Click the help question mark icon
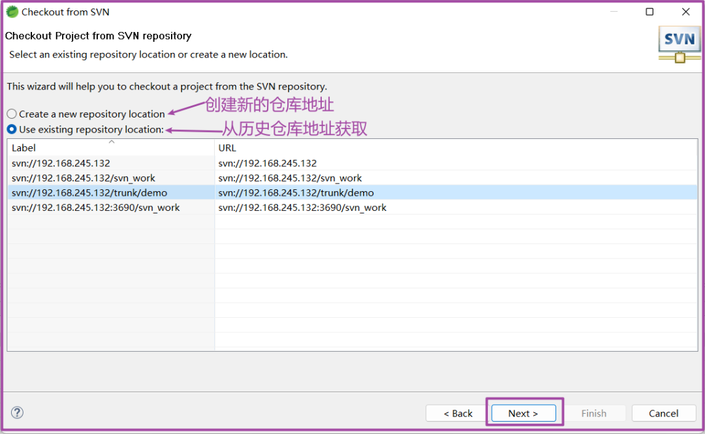Viewport: 705px width, 434px height. tap(17, 412)
